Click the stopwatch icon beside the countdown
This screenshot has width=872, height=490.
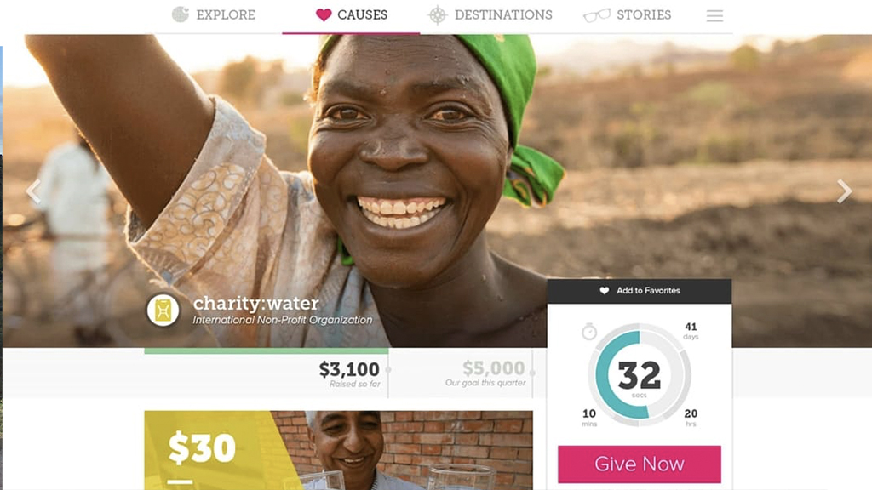point(589,332)
